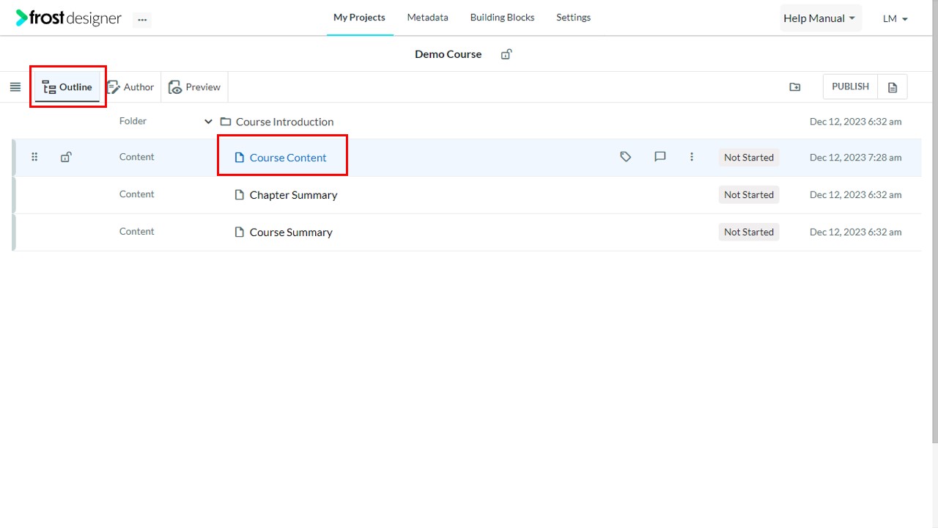Toggle the lock icon on Course Content row
This screenshot has height=528, width=938.
[66, 157]
